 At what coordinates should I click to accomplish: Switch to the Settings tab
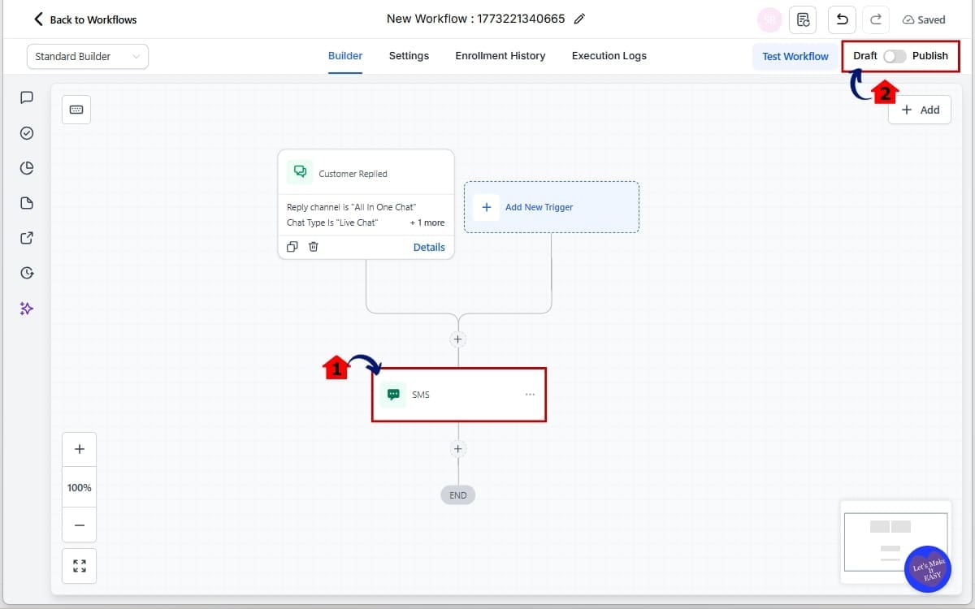409,56
